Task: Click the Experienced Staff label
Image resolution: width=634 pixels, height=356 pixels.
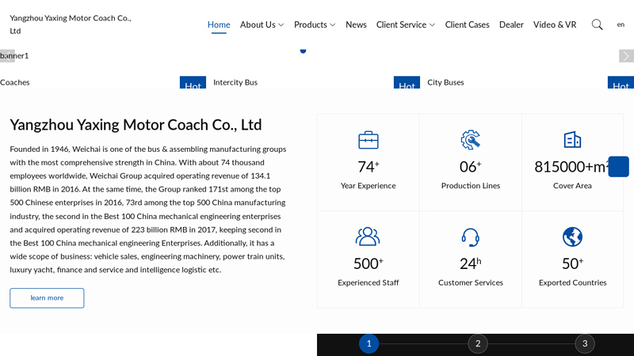Action: pyautogui.click(x=369, y=282)
